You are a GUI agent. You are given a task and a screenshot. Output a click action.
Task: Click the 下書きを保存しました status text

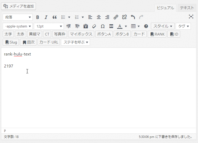[x=166, y=137]
